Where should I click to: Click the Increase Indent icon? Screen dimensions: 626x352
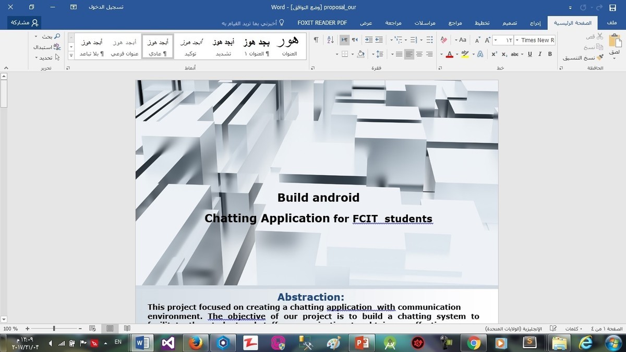[x=368, y=40]
